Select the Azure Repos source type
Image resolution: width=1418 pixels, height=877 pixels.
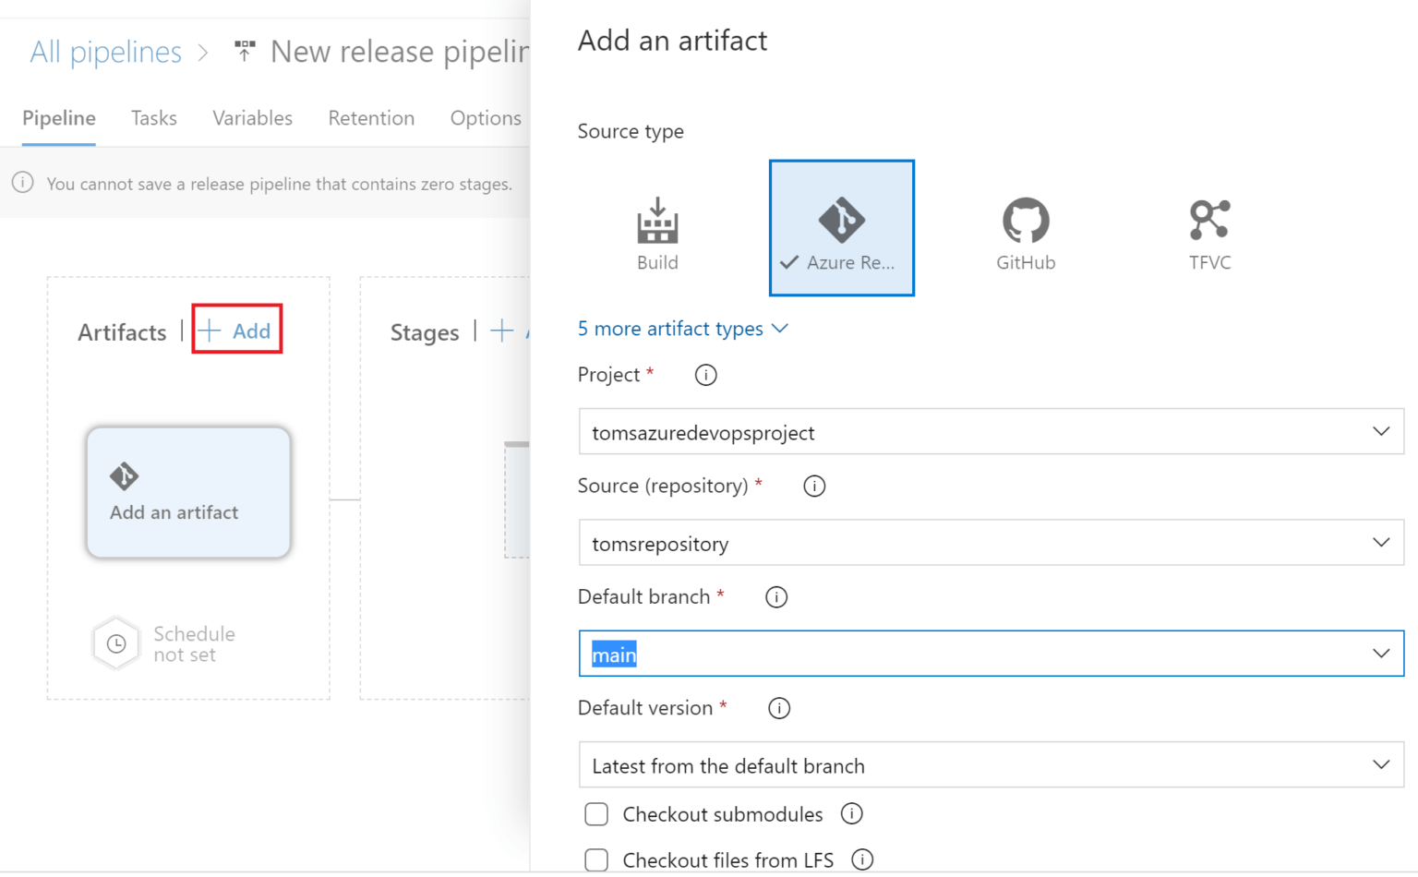coord(841,227)
